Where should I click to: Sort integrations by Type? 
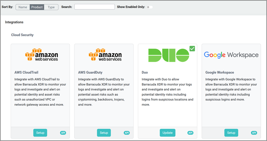[51, 7]
